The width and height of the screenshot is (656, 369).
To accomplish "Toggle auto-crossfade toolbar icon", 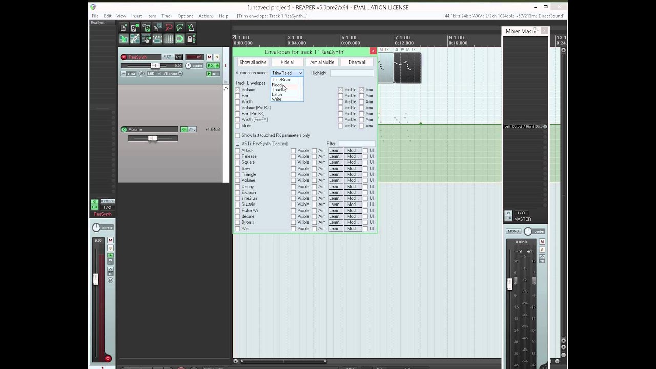I will coord(124,38).
